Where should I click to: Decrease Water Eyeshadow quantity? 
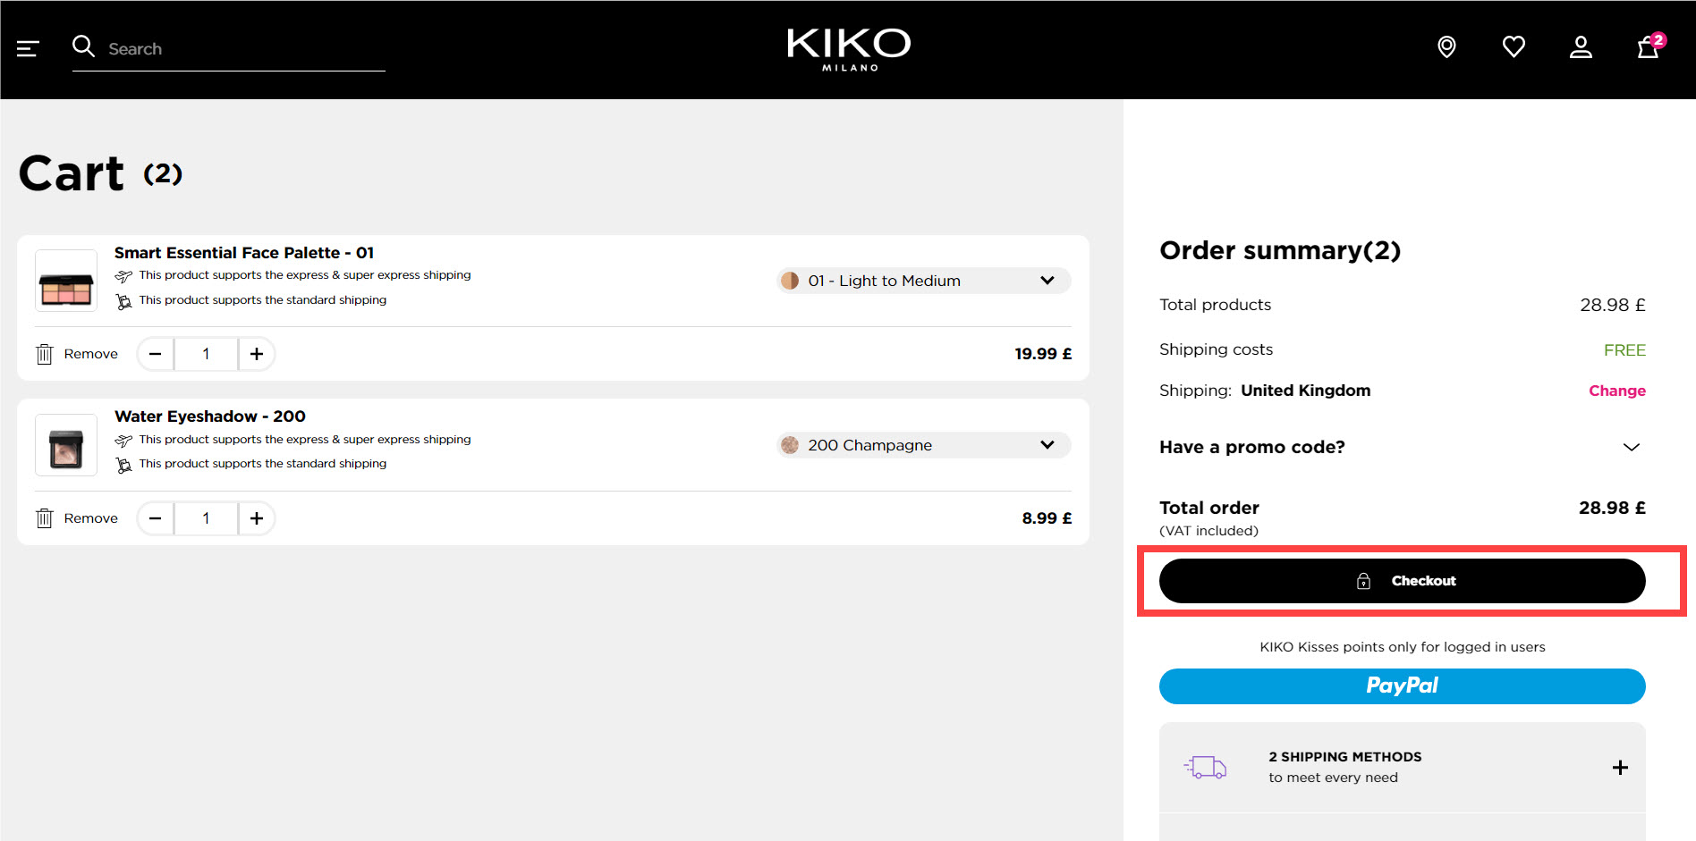(156, 518)
